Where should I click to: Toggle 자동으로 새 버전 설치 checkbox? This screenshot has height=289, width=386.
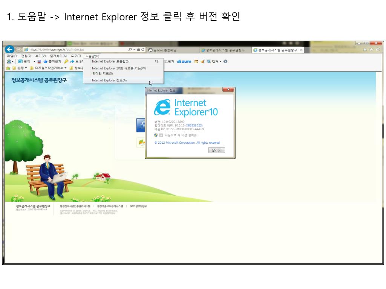(161, 135)
